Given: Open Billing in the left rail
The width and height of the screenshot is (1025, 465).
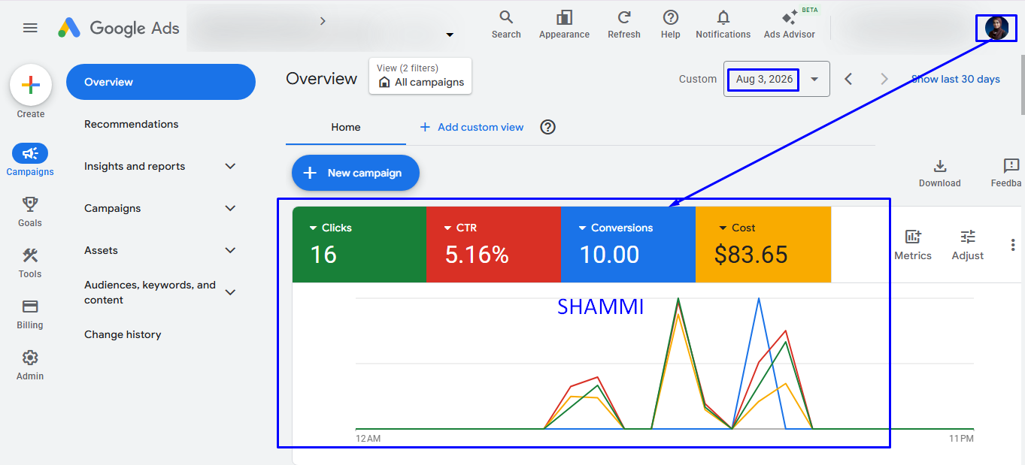Looking at the screenshot, I should pyautogui.click(x=30, y=314).
